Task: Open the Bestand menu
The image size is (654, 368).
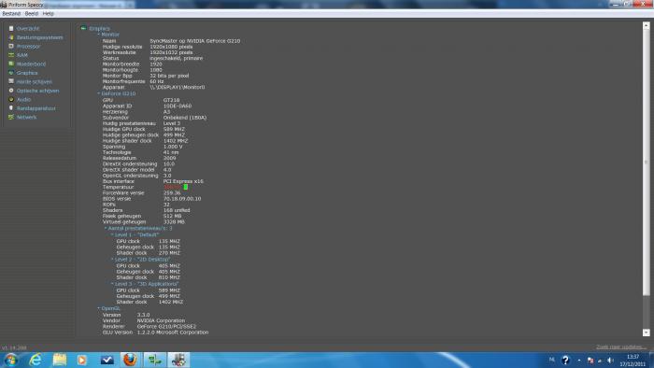Action: coord(11,14)
